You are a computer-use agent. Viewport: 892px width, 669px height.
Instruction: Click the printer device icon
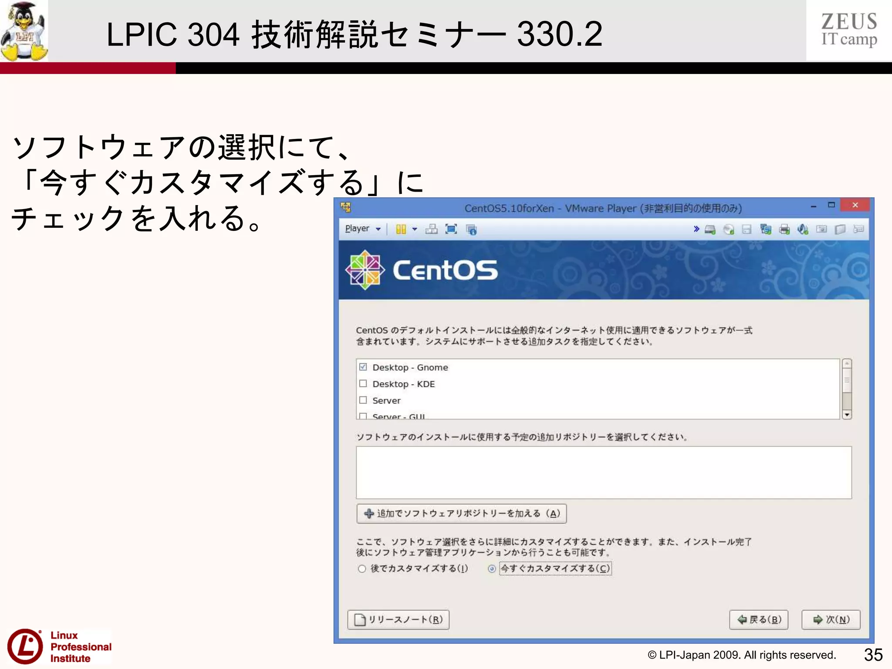coord(784,230)
